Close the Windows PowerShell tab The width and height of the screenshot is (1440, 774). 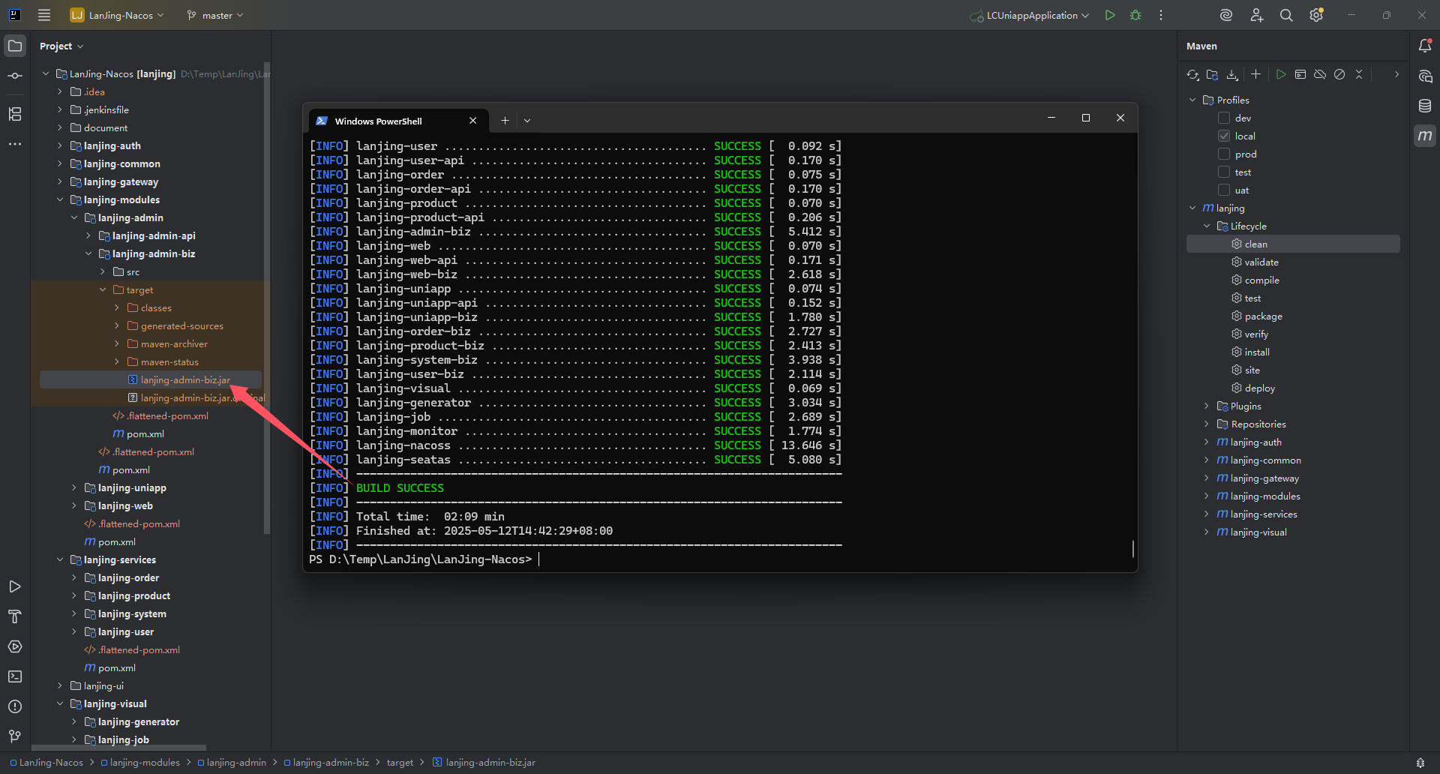point(472,121)
